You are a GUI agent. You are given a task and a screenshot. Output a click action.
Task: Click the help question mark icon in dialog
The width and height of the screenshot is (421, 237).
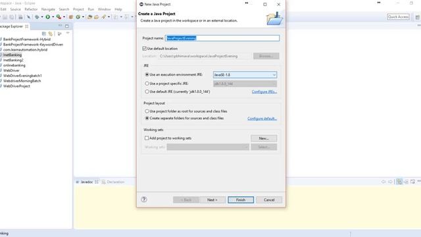click(144, 199)
